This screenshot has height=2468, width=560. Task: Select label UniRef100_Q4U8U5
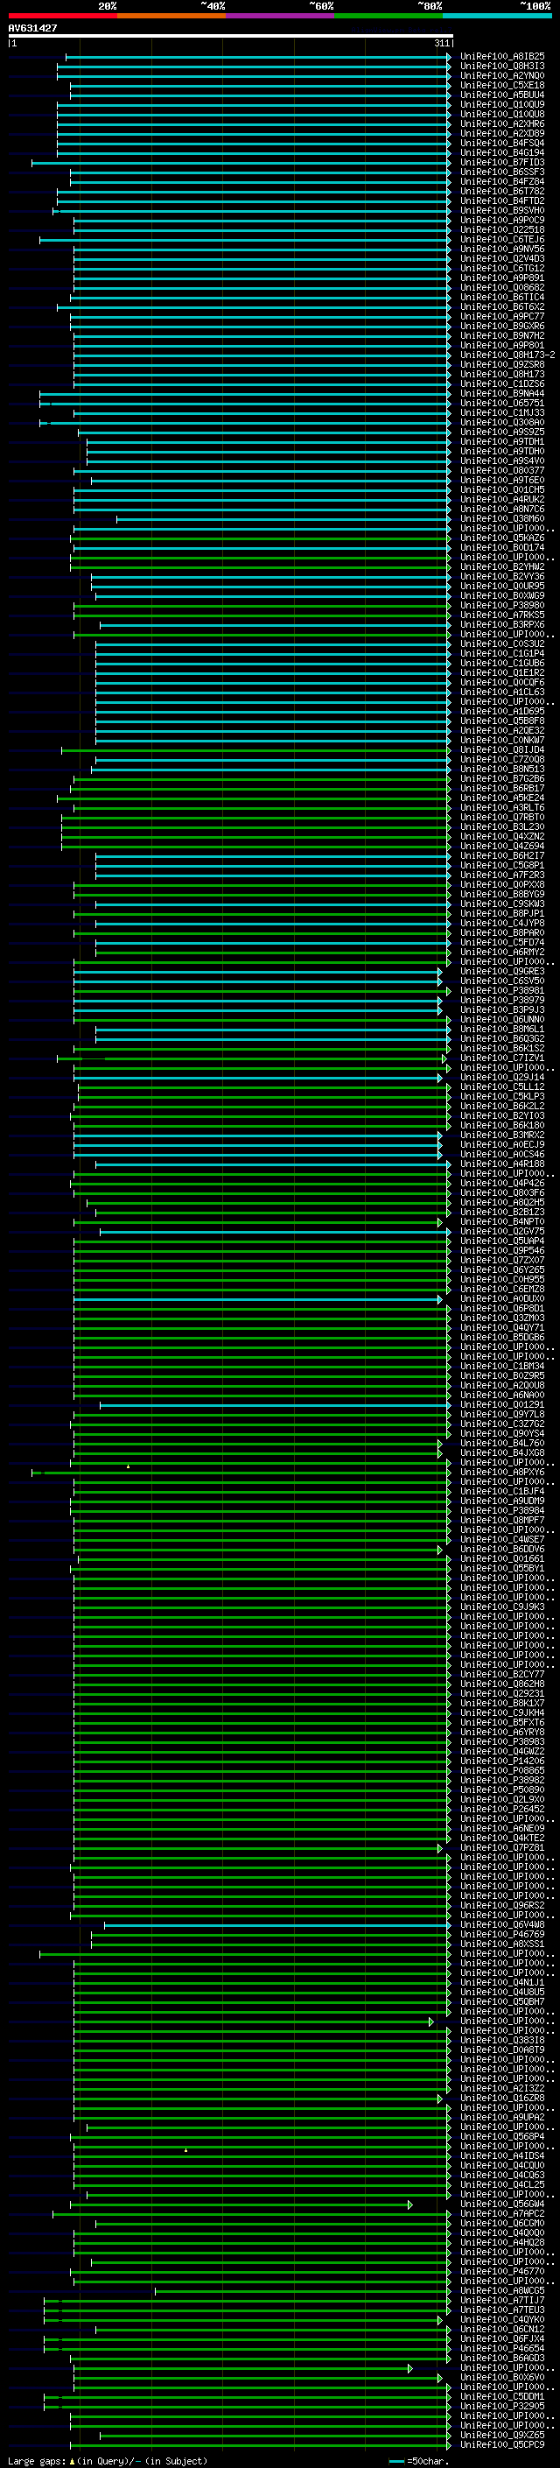pyautogui.click(x=501, y=1992)
